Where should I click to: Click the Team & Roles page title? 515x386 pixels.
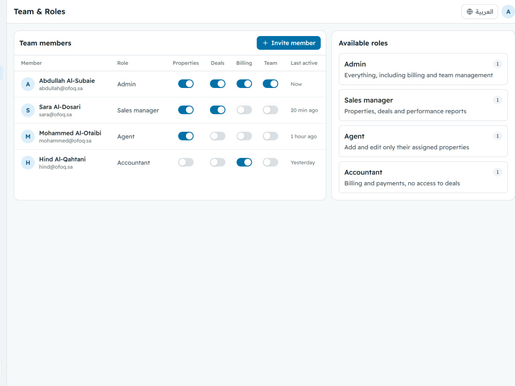(x=40, y=11)
